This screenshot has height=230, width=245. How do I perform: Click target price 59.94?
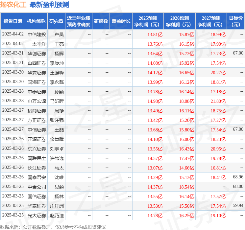point(238,205)
